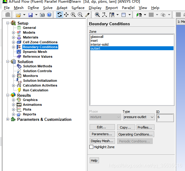
Task: Select Reports in the Results tree
Action: tap(30, 114)
